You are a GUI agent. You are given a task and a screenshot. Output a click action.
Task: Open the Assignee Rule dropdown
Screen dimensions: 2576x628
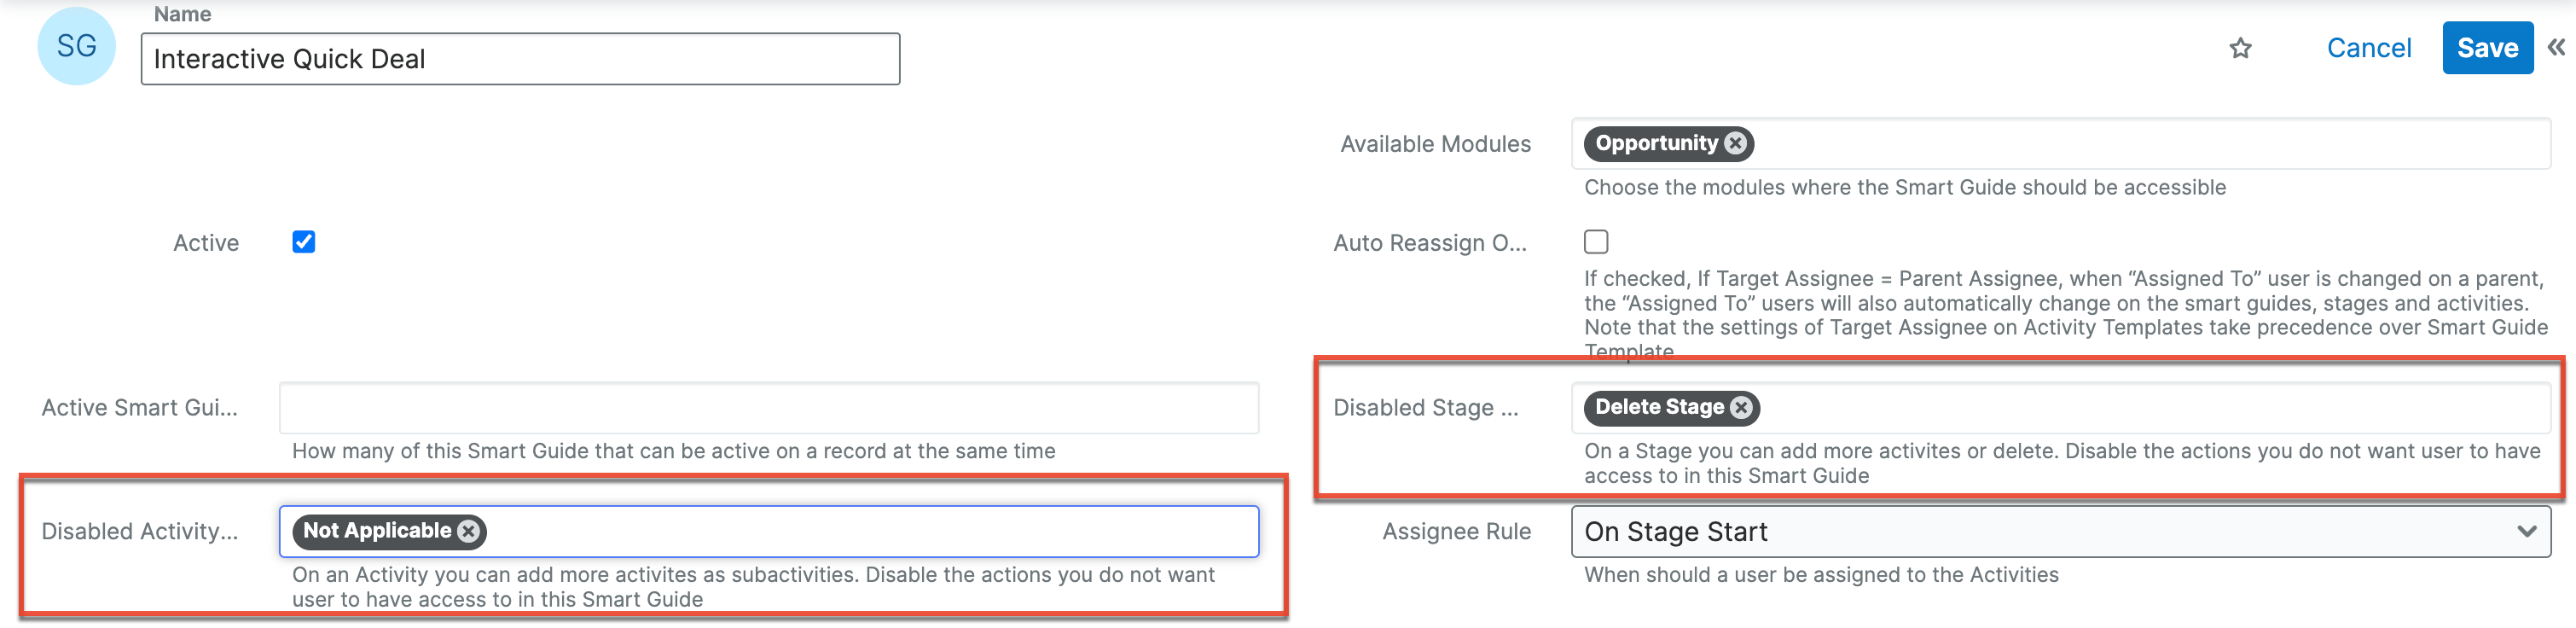[2060, 531]
